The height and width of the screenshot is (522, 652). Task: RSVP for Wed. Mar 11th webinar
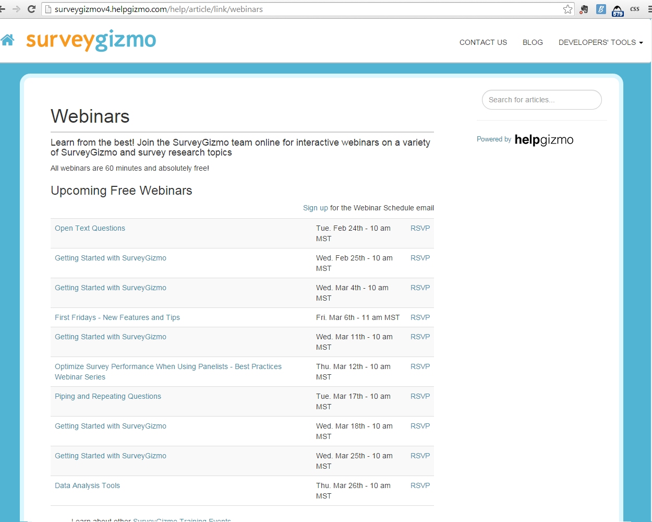(x=420, y=337)
